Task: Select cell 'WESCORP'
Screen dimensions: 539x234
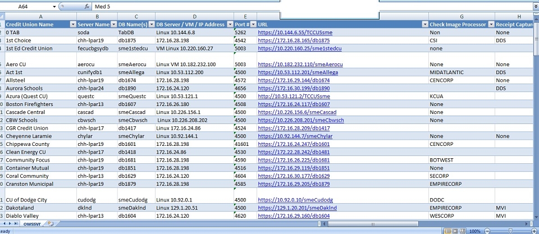Action: [x=462, y=216]
